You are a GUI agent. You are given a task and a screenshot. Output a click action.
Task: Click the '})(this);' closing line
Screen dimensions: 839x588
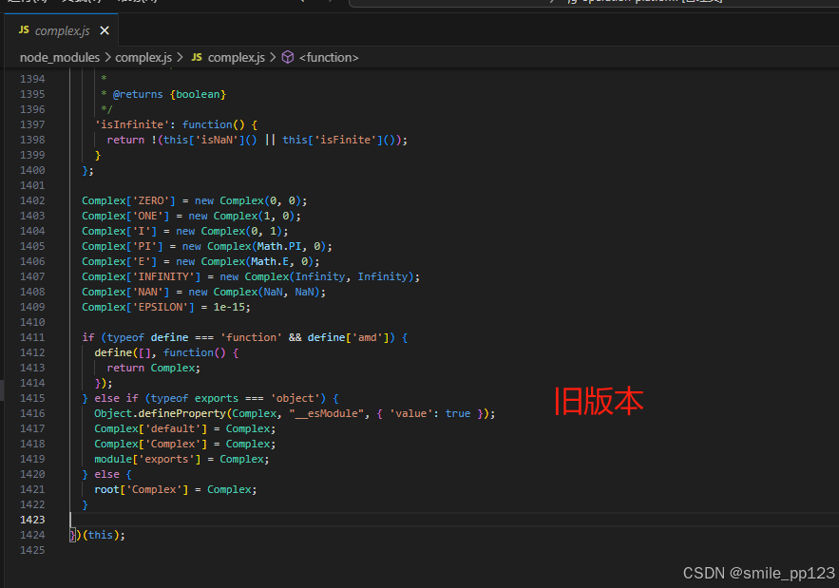tap(97, 535)
